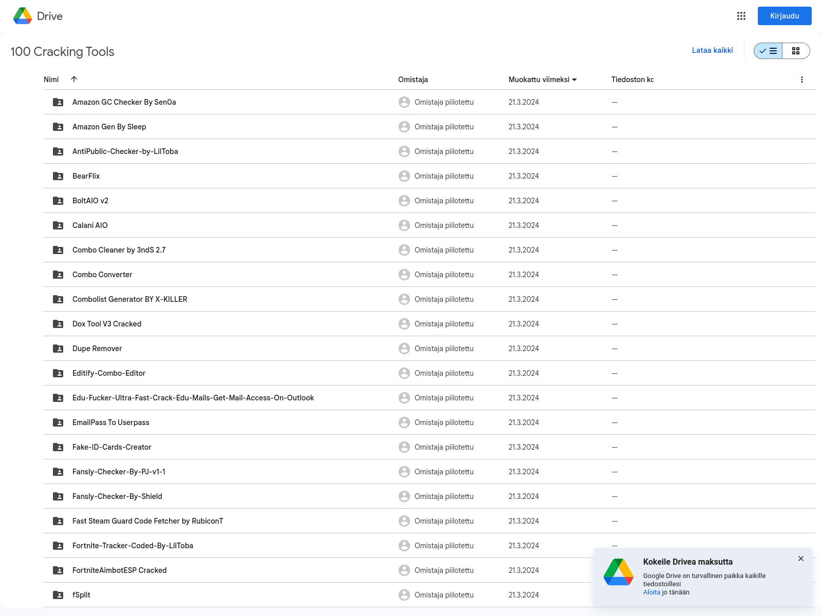Screen dimensions: 822x616
Task: Click the Omistaja column header
Action: pyautogui.click(x=413, y=80)
